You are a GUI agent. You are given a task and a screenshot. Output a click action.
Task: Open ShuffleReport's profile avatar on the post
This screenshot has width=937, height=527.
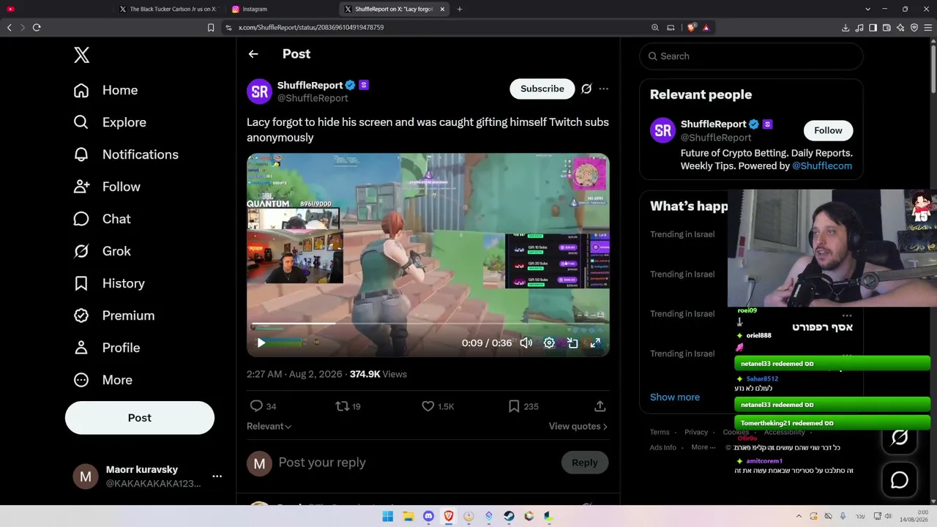click(x=260, y=91)
